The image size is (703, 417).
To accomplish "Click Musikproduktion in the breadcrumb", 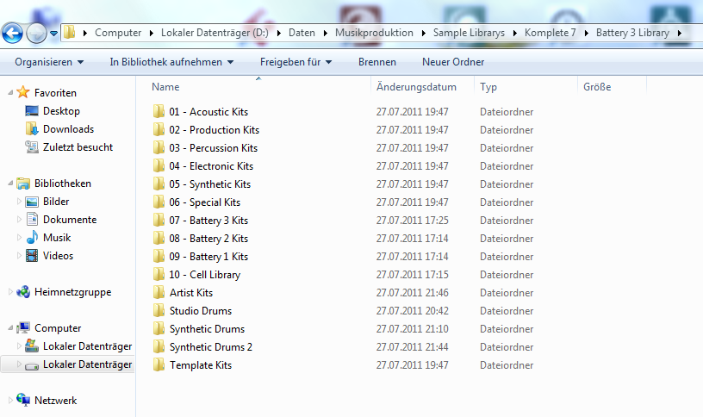I will [374, 33].
